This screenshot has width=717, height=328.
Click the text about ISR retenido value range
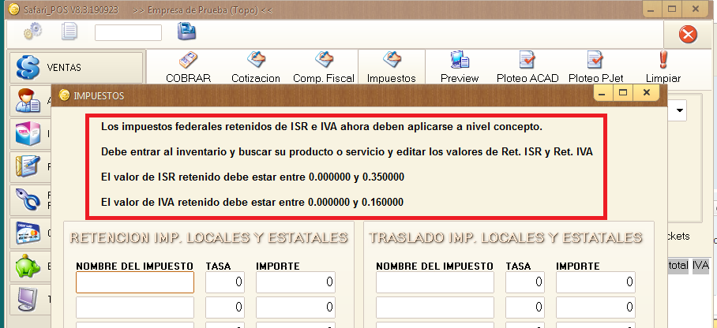(x=253, y=177)
